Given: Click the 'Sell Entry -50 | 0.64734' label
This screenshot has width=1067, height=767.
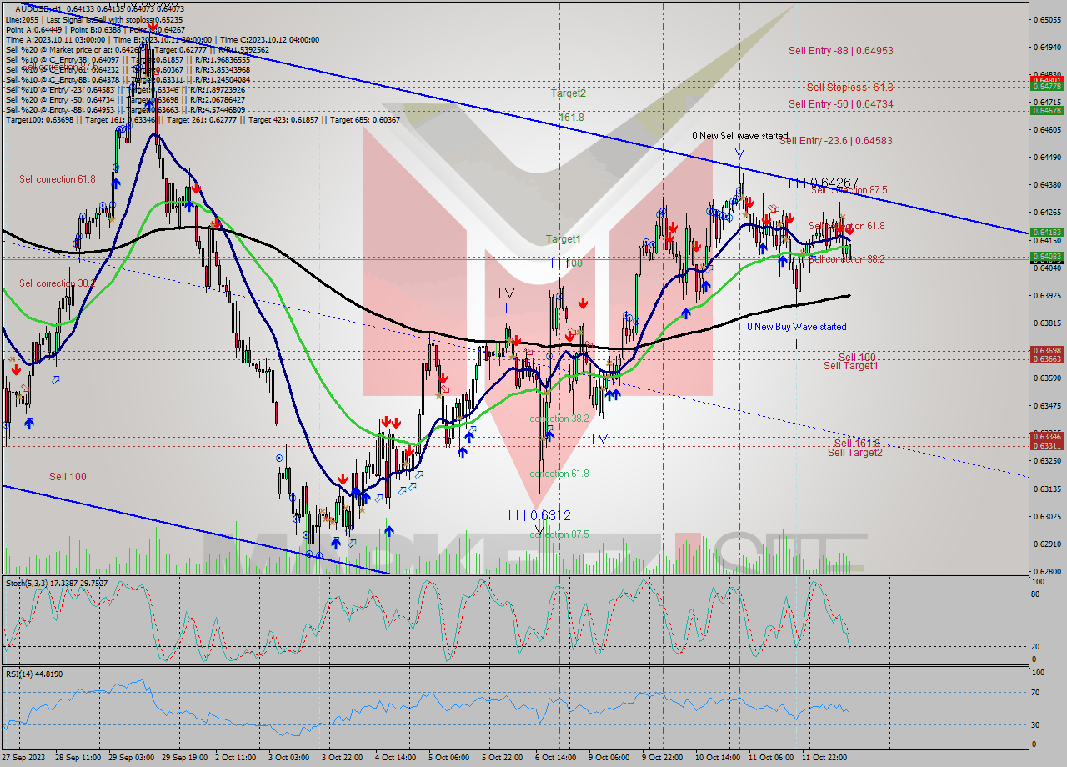Looking at the screenshot, I should [x=840, y=104].
